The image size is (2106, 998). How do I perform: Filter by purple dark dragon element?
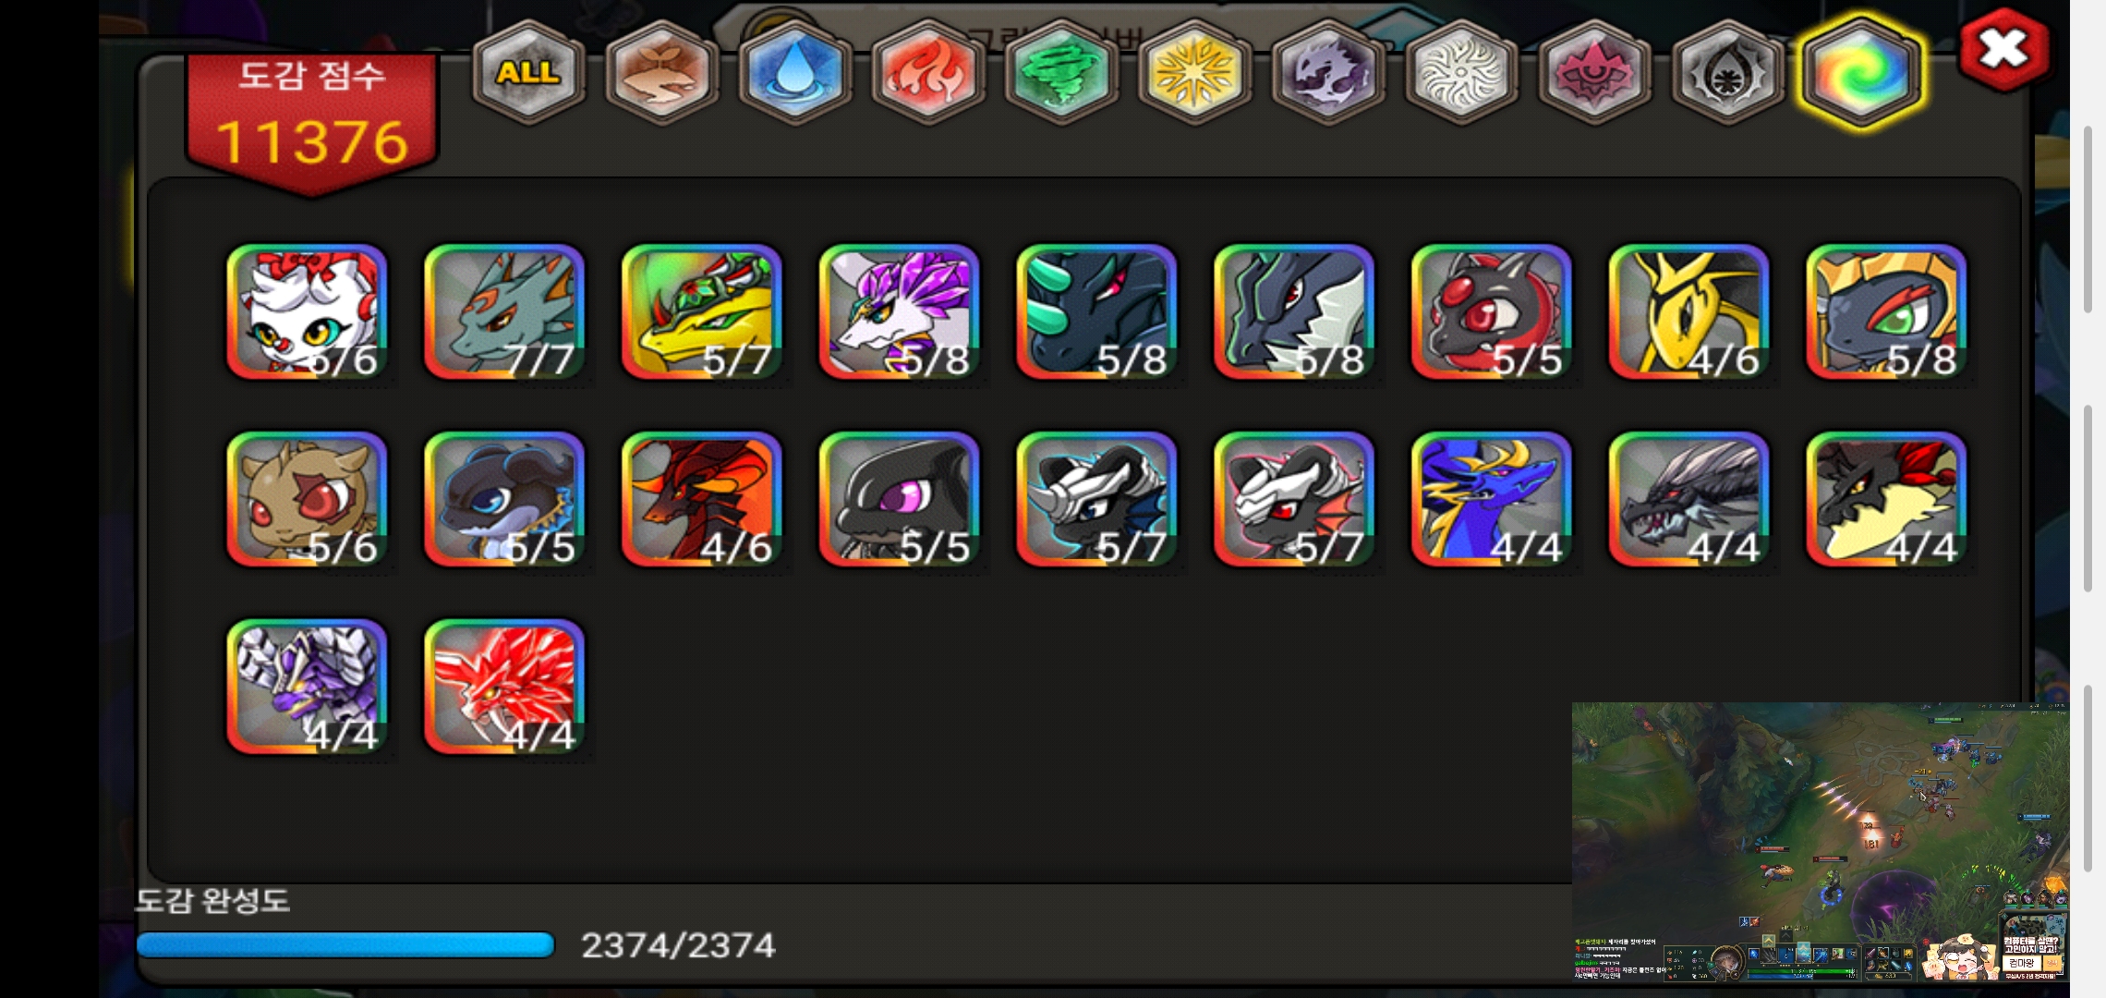click(1327, 73)
